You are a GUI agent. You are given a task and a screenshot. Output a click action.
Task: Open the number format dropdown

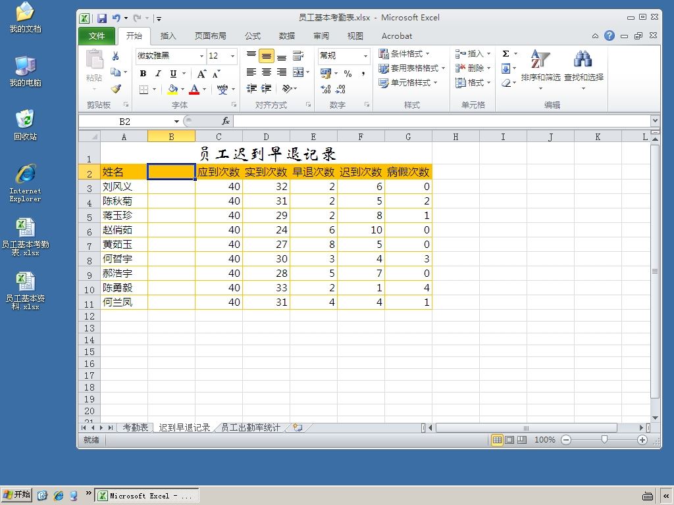click(x=365, y=57)
